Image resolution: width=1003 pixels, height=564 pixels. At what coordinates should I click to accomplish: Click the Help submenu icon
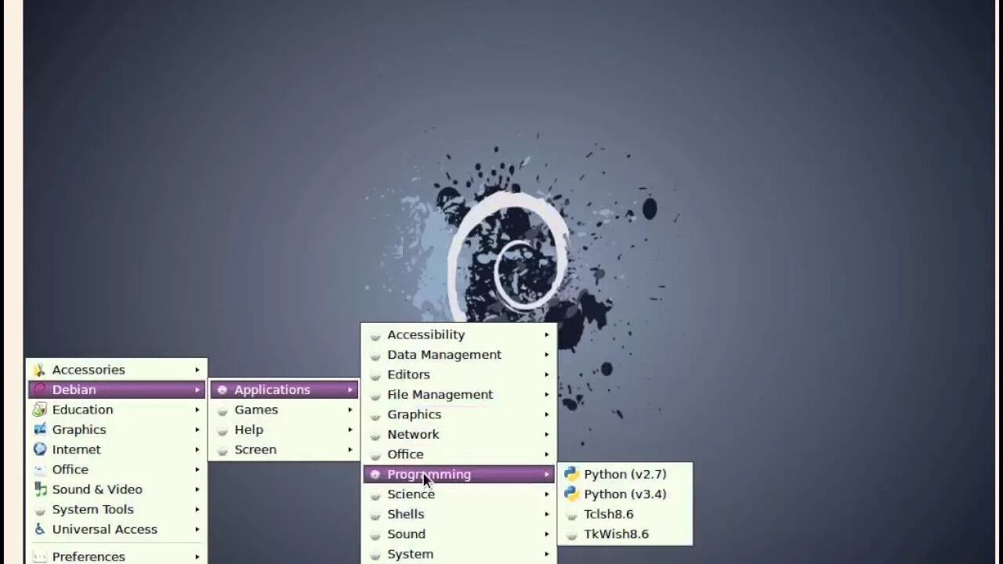(x=222, y=429)
